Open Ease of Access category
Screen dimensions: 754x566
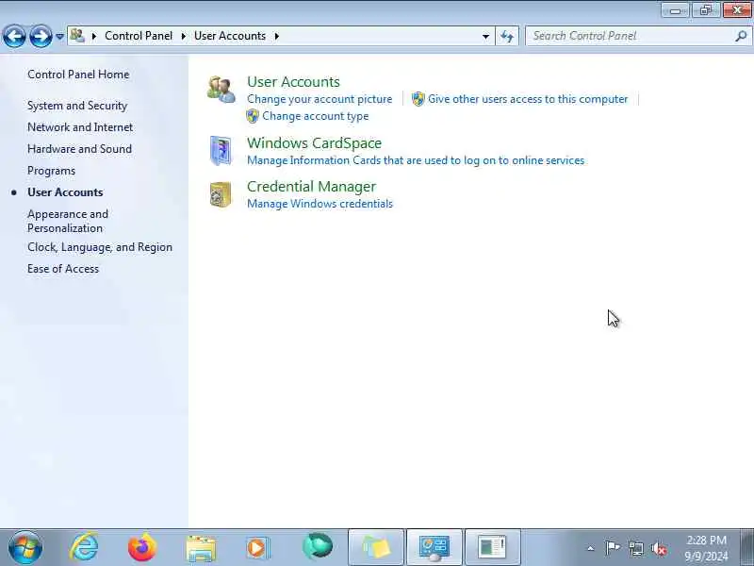(x=63, y=269)
